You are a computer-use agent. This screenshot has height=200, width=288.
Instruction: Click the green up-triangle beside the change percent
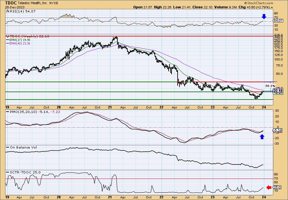[272, 7]
